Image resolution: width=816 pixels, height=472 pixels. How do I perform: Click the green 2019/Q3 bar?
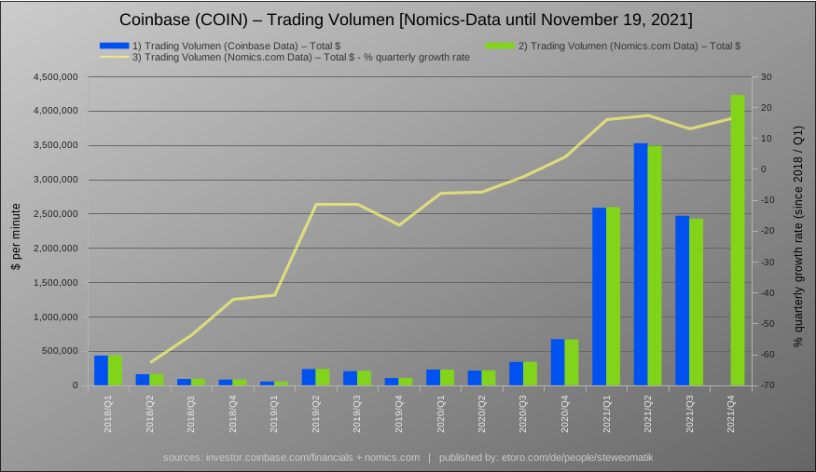[365, 378]
